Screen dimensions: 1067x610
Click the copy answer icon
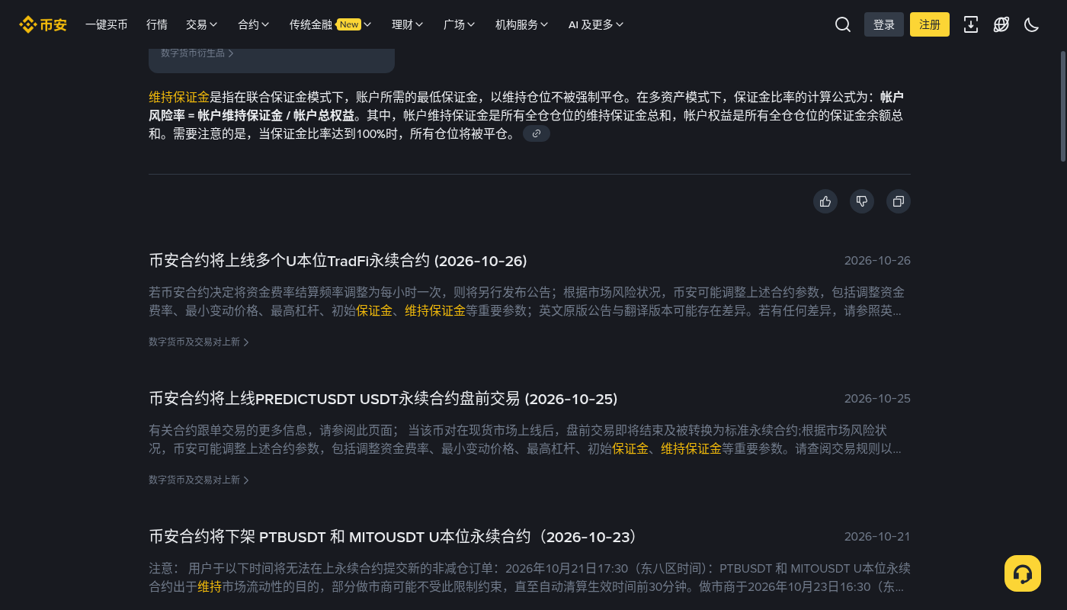pos(899,201)
